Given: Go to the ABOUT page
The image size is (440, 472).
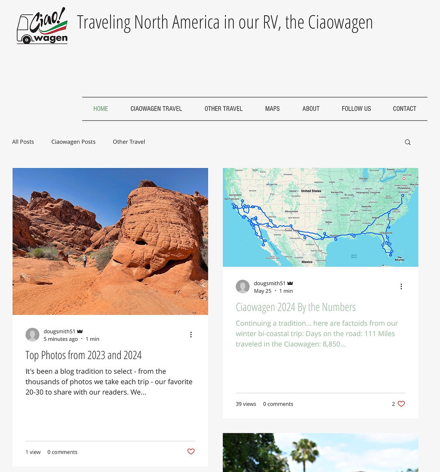Looking at the screenshot, I should (x=311, y=109).
